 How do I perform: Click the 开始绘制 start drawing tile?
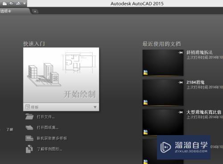click(x=61, y=75)
